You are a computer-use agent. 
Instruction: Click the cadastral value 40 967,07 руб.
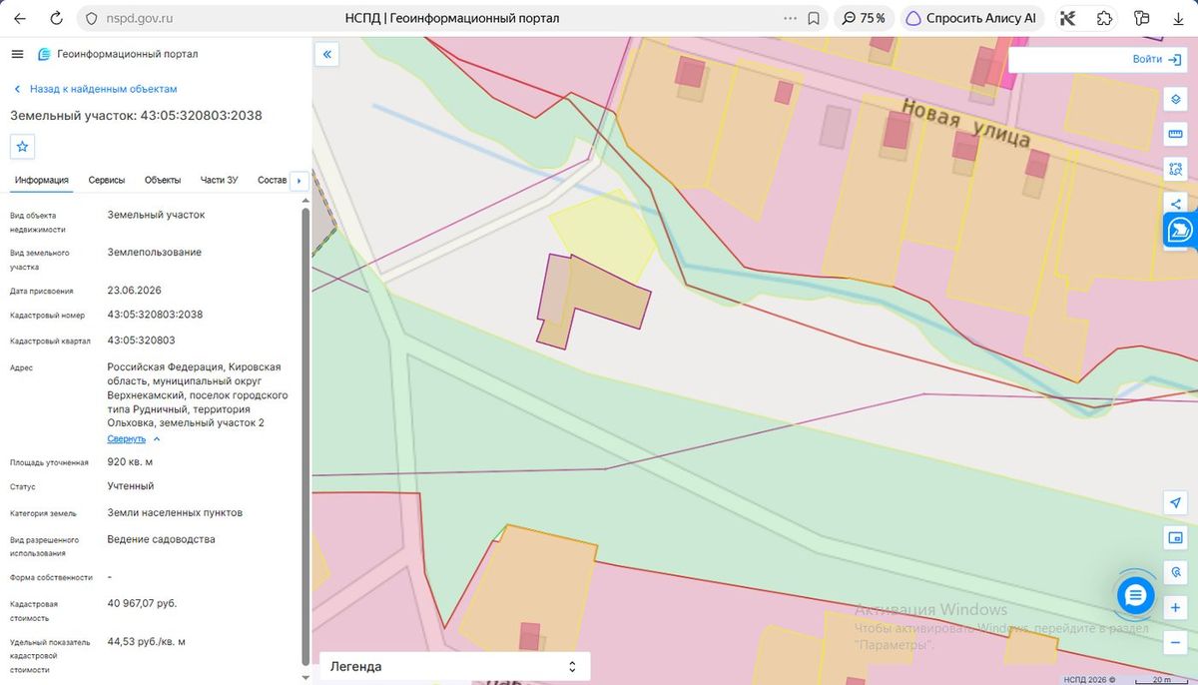click(x=142, y=604)
